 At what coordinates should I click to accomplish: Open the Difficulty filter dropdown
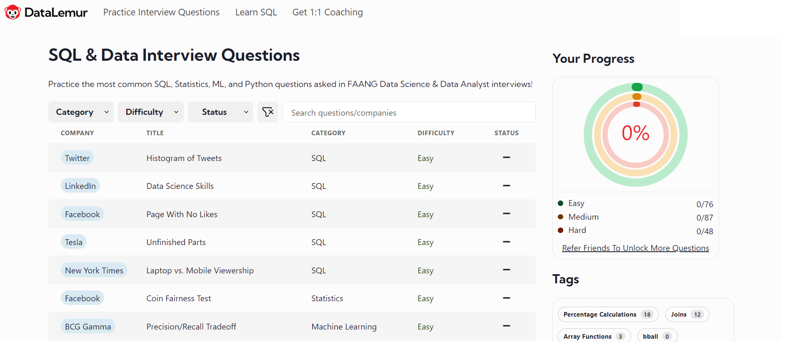pos(151,112)
